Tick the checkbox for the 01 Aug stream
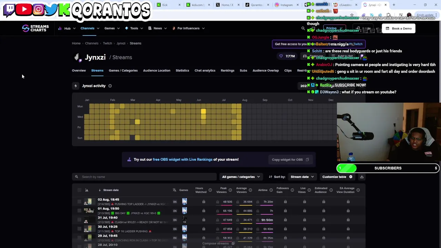The height and width of the screenshot is (248, 441). pyautogui.click(x=79, y=210)
